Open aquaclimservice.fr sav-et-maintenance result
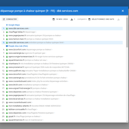Image resolution: width=129 pixels, height=129 pixels. [x=26, y=120]
